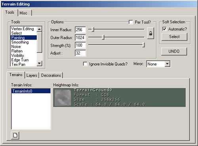This screenshot has width=198, height=146.
Task: Click the tools list scrollbar thumb
Action: point(39,42)
